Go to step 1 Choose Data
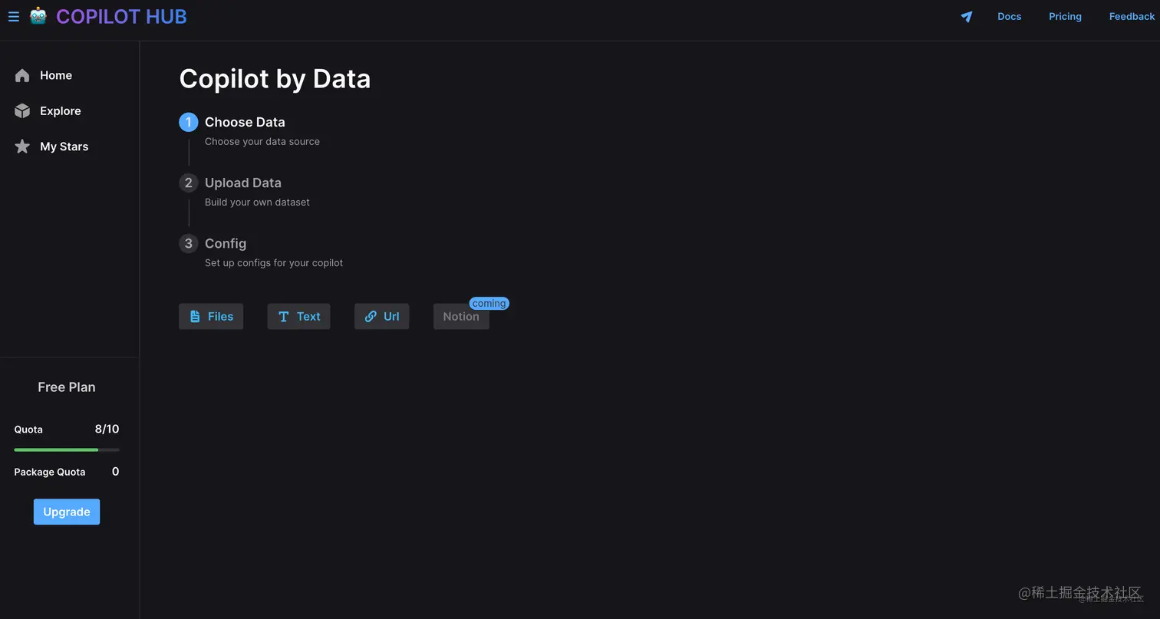Screen dimensions: 1160x619 point(245,122)
